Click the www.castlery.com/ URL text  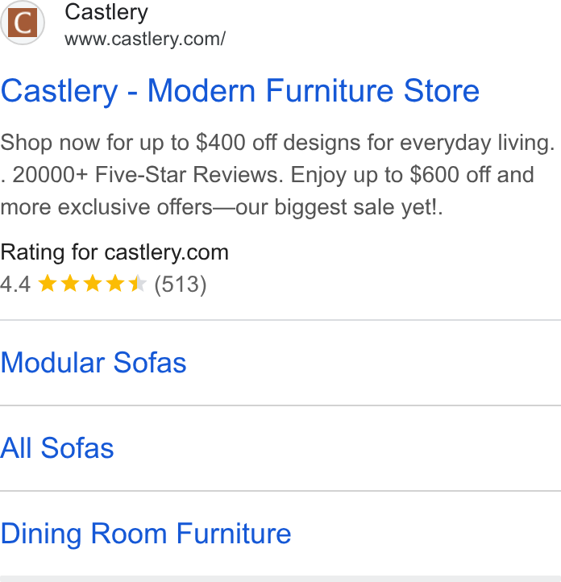[x=145, y=39]
